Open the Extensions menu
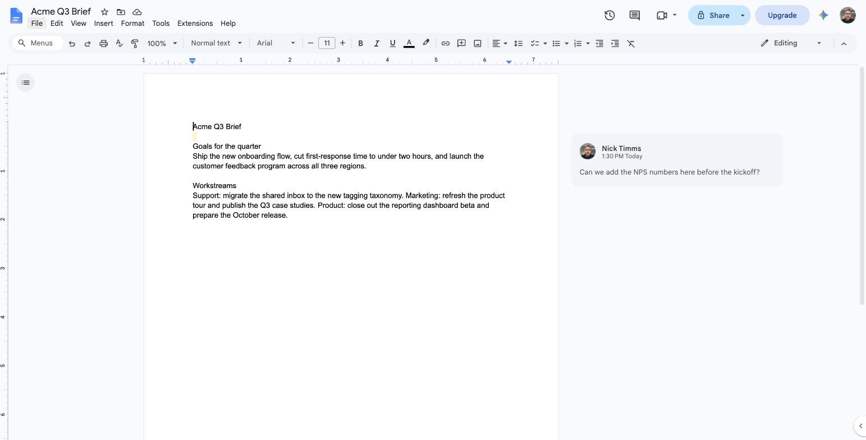Viewport: 866px width, 440px height. tap(195, 24)
